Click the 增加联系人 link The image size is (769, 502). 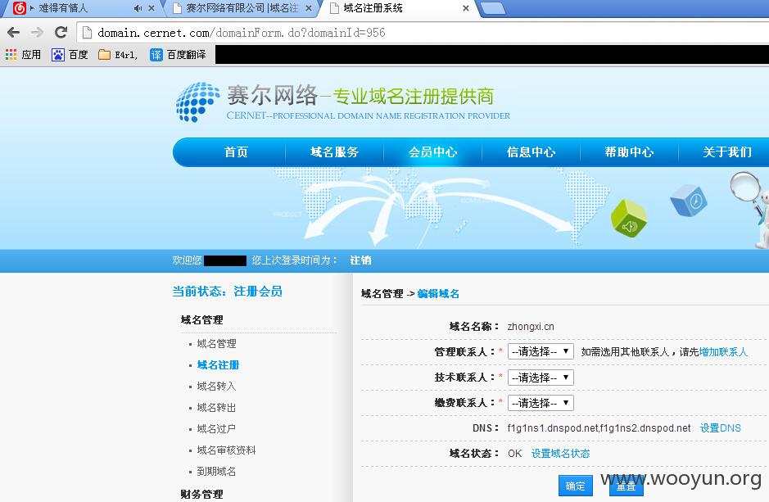723,352
